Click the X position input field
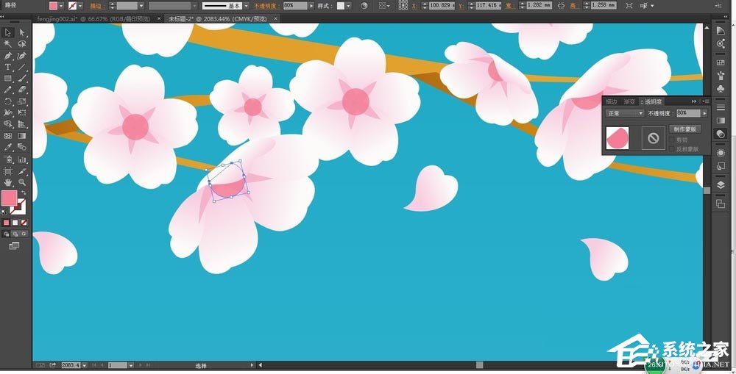736x374 pixels. click(x=442, y=6)
